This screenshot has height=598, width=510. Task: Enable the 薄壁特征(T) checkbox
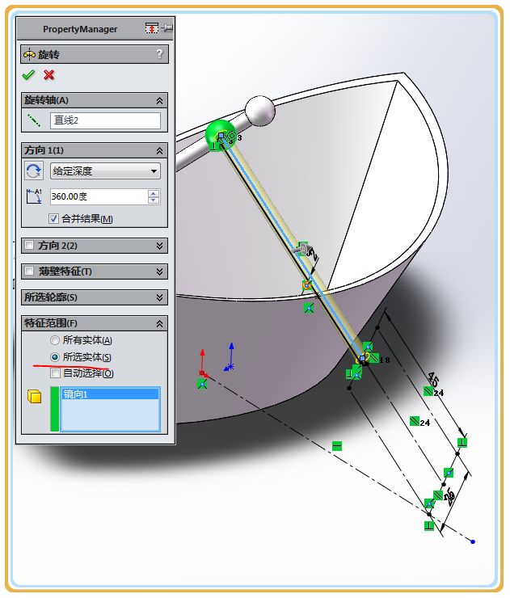[29, 272]
